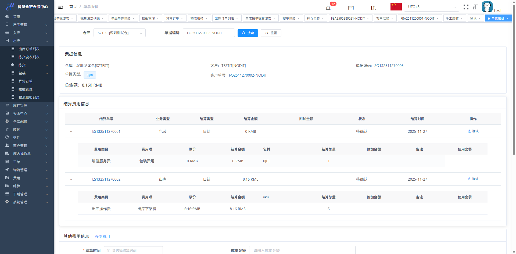Collapse settlement row ES132511270002
Viewport: 516px width, 254px height.
71,179
